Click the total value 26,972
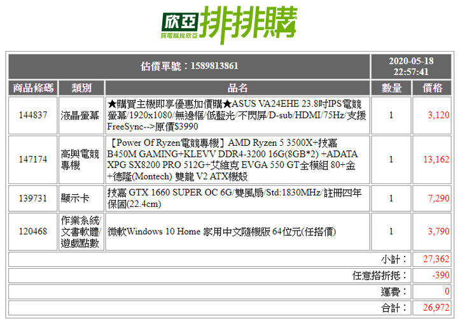 click(436, 308)
